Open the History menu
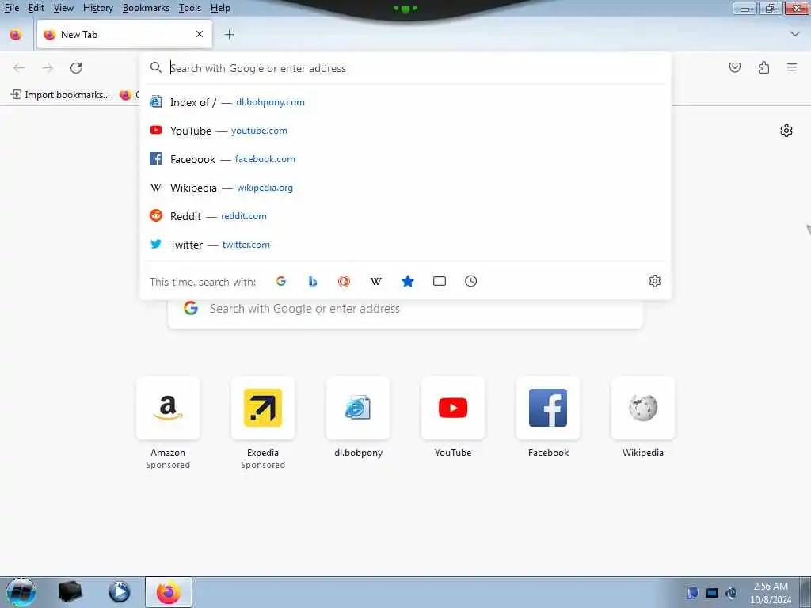This screenshot has width=811, height=608. [97, 8]
